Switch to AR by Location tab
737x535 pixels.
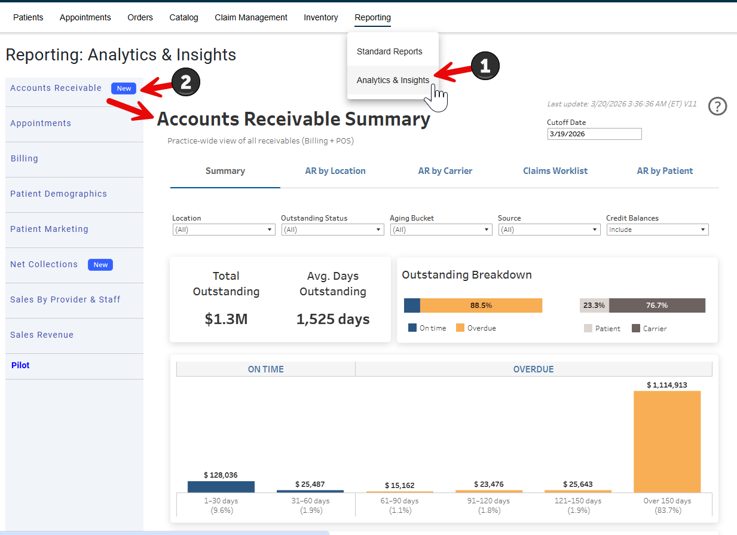pos(335,171)
